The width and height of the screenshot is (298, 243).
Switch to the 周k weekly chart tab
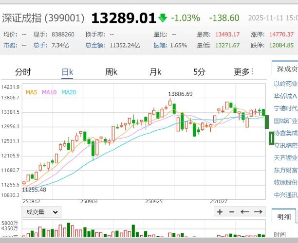(x=112, y=72)
